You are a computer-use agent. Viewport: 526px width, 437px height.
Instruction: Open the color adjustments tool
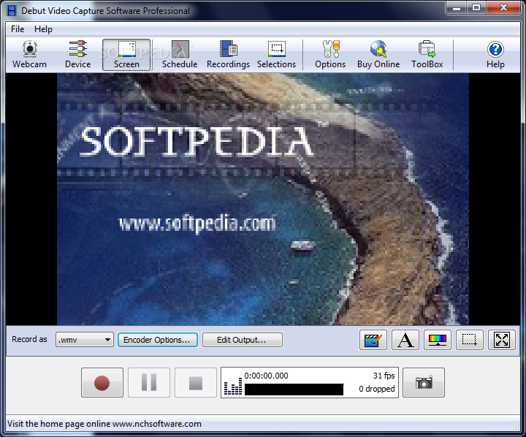pos(438,340)
